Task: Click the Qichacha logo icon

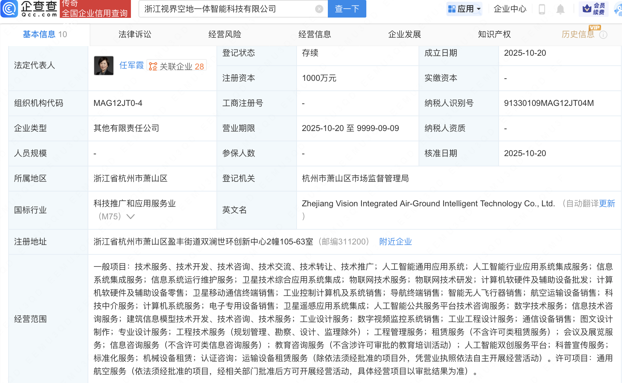Action: pyautogui.click(x=9, y=9)
